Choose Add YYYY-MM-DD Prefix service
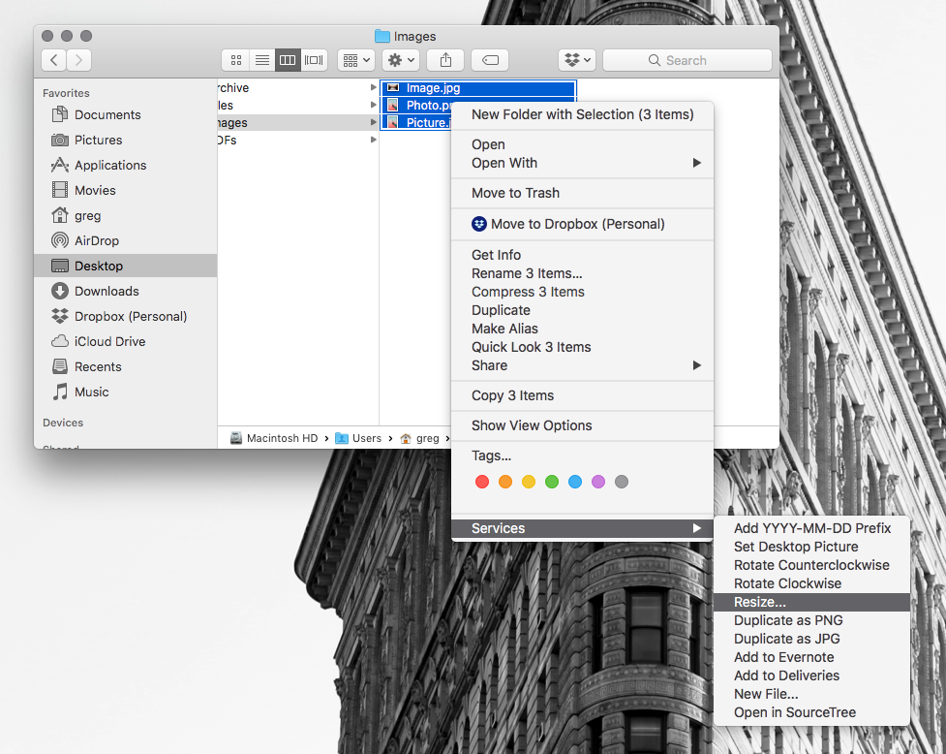 [x=811, y=528]
